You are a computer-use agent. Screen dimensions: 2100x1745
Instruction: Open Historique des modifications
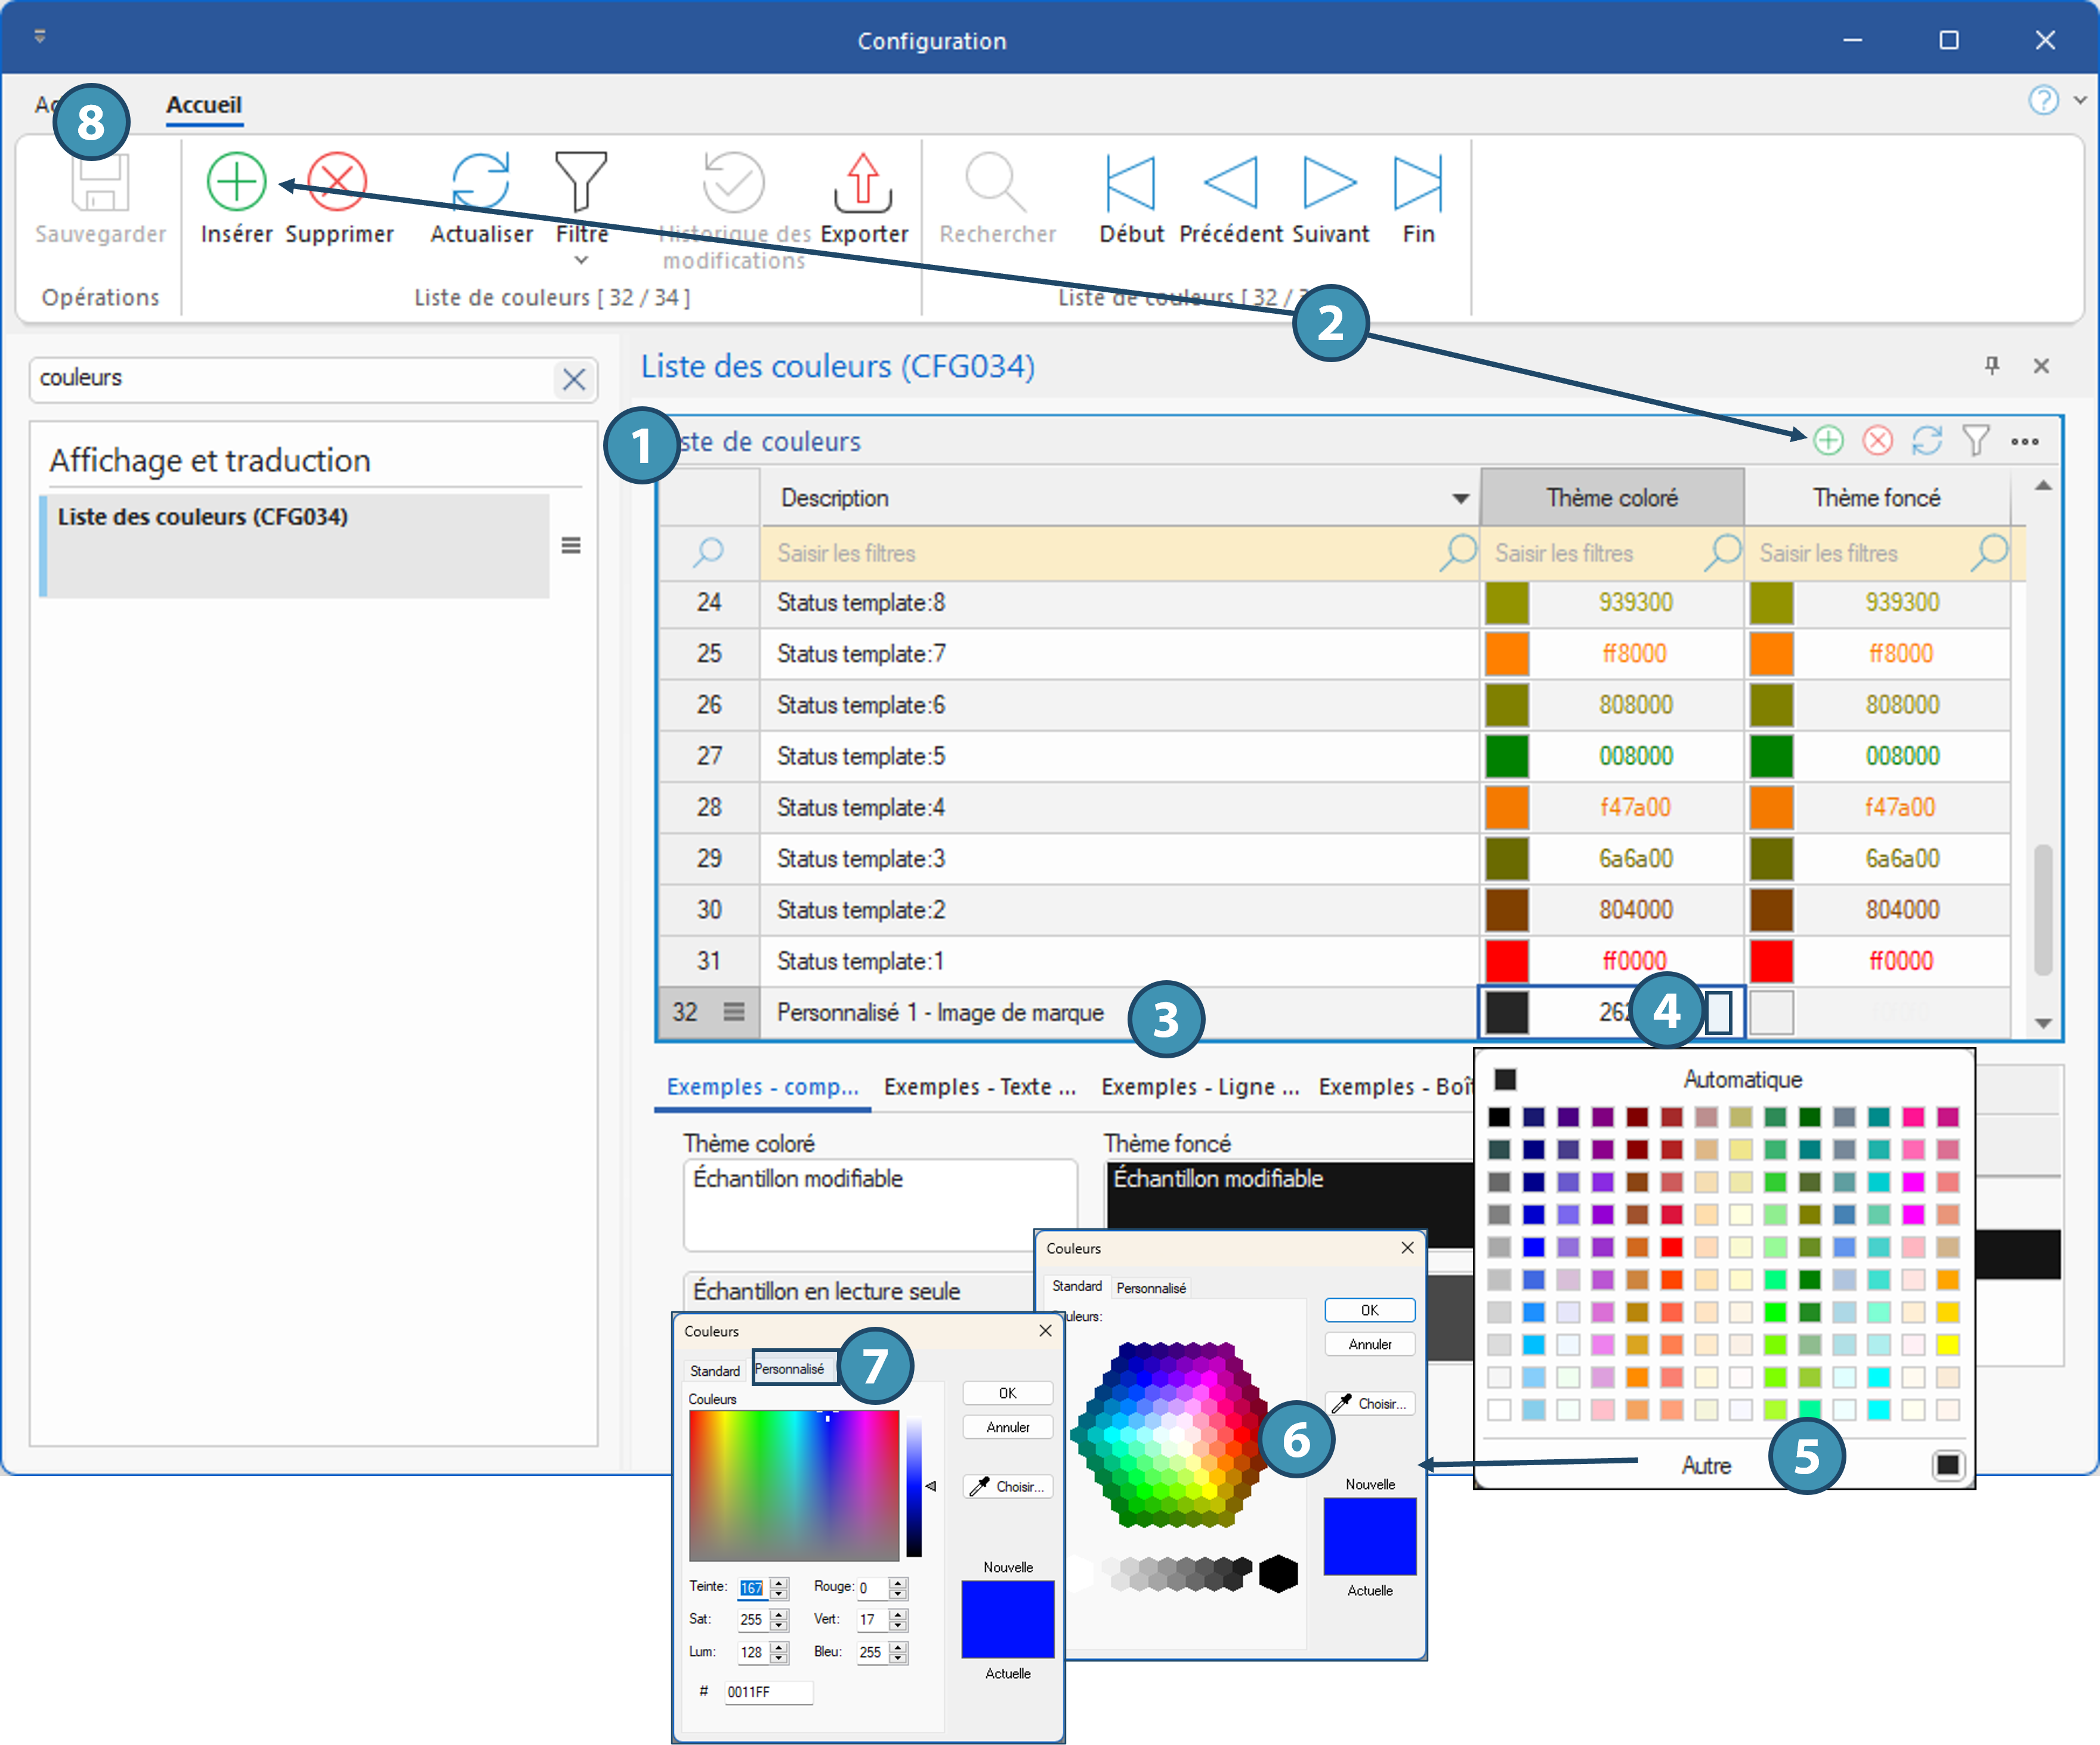733,182
